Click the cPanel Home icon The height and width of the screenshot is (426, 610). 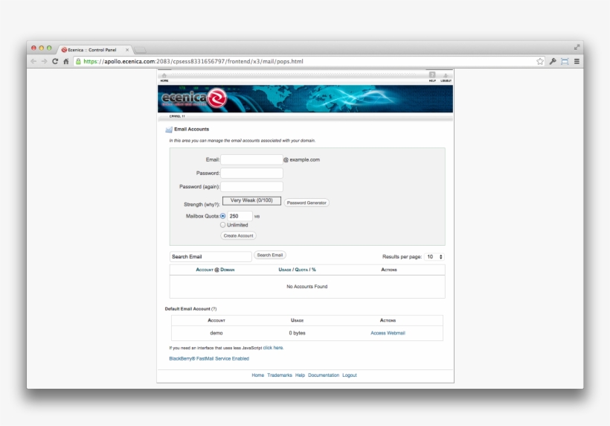pyautogui.click(x=164, y=77)
